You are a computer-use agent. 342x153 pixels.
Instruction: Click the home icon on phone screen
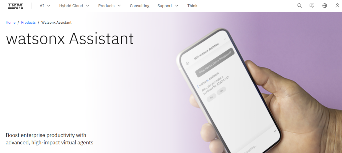pos(187,63)
